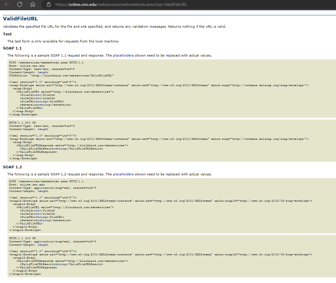
Task: Click the SOAPAction header line in the SOAP 1.1 request
Action: (x=61, y=75)
